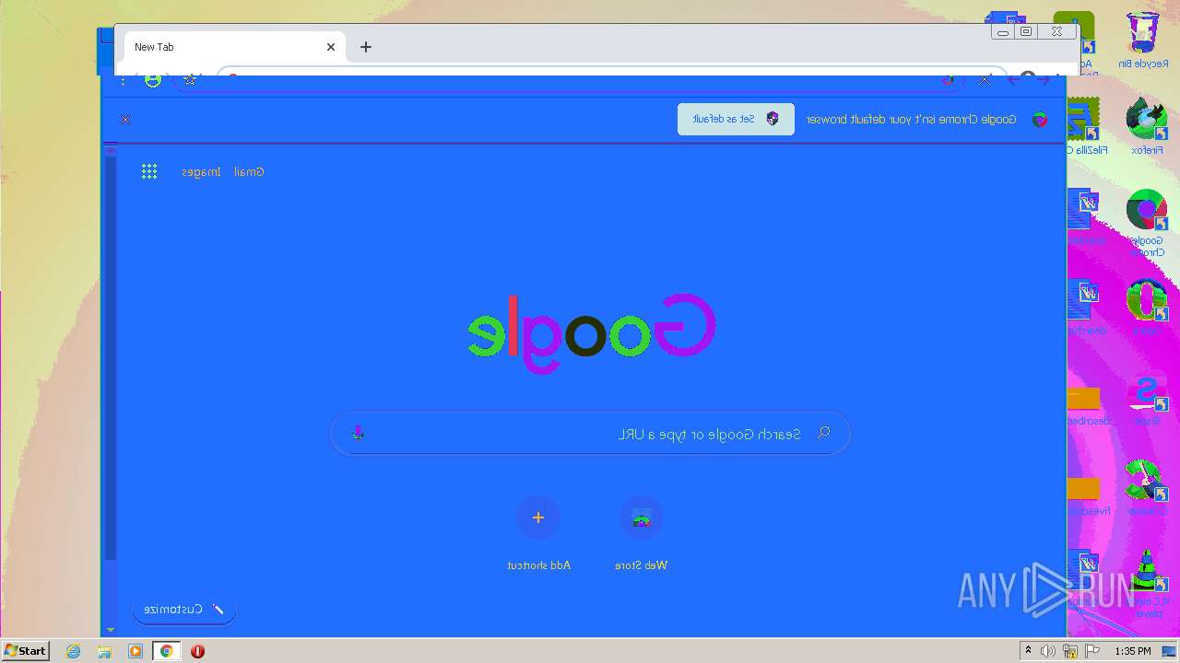
Task: Click the volume speaker tray icon
Action: coord(1048,651)
